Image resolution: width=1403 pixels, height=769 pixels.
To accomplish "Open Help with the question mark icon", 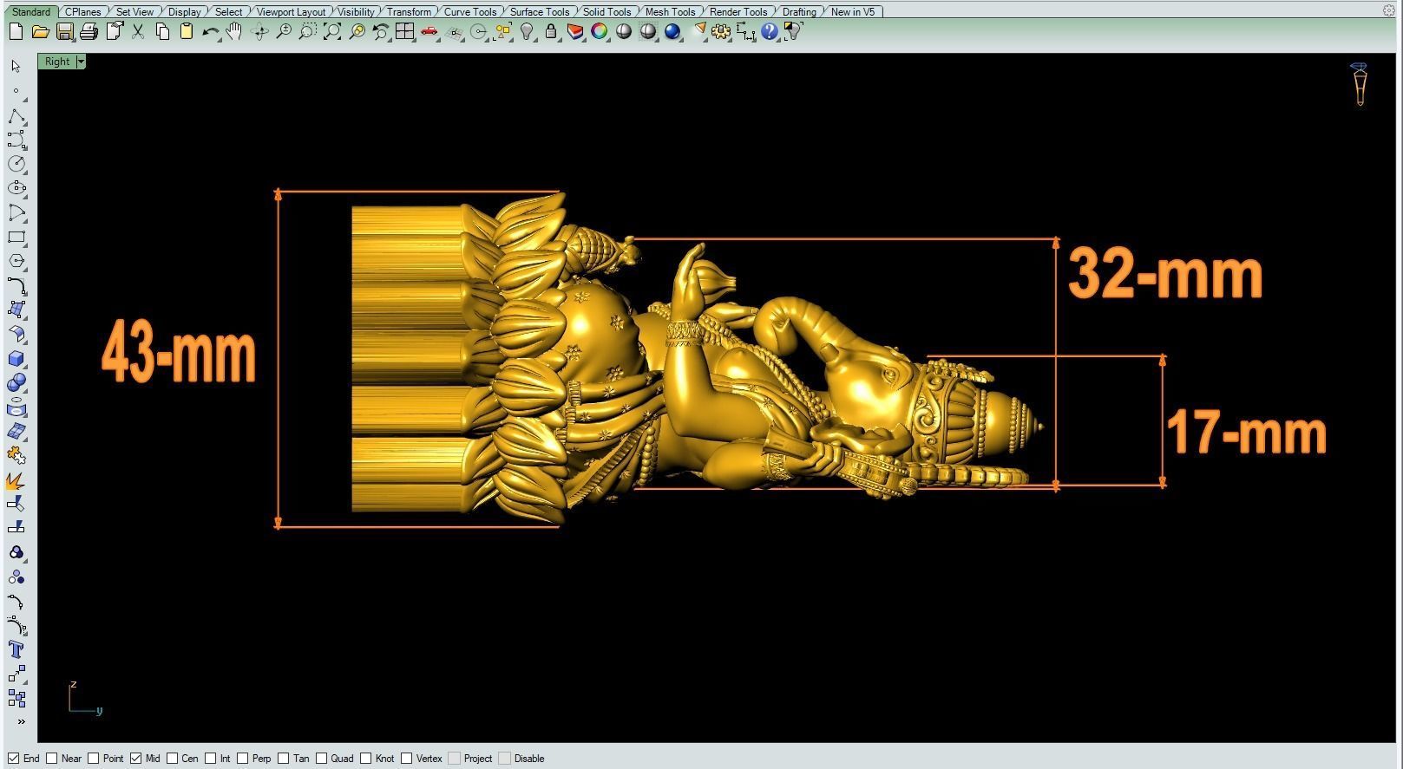I will 769,32.
